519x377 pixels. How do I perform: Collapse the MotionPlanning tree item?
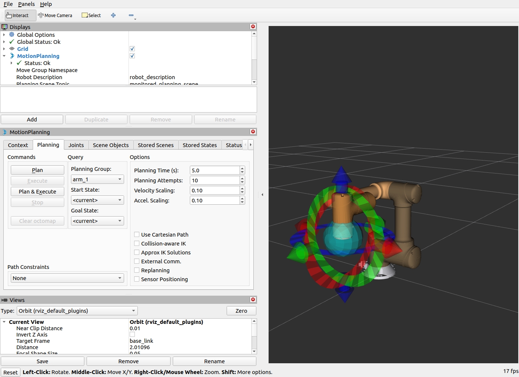coord(4,56)
